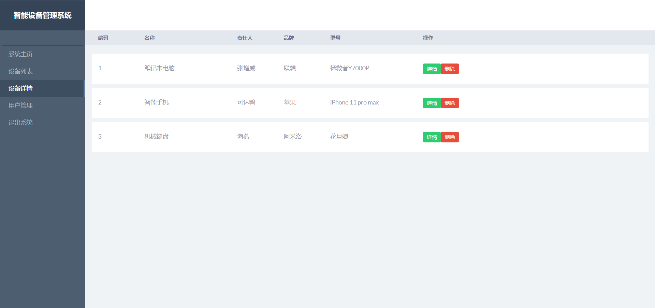The width and height of the screenshot is (655, 308).
Task: Navigate to 系统主页 in sidebar
Action: pyautogui.click(x=20, y=54)
